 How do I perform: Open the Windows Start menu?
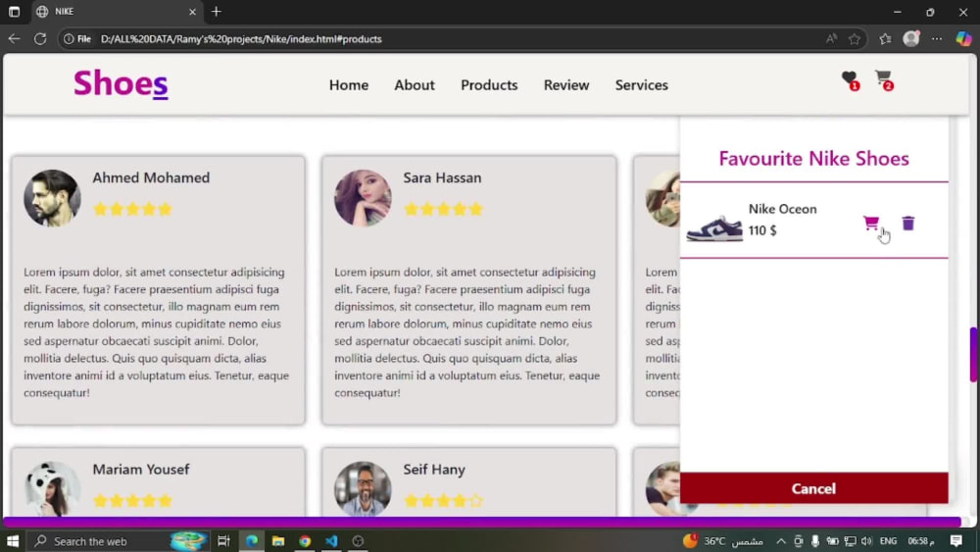[x=13, y=541]
